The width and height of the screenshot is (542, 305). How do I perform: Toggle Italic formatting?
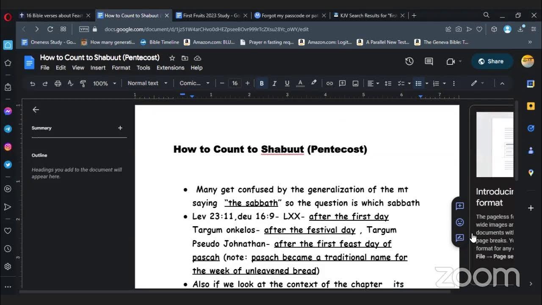click(274, 83)
